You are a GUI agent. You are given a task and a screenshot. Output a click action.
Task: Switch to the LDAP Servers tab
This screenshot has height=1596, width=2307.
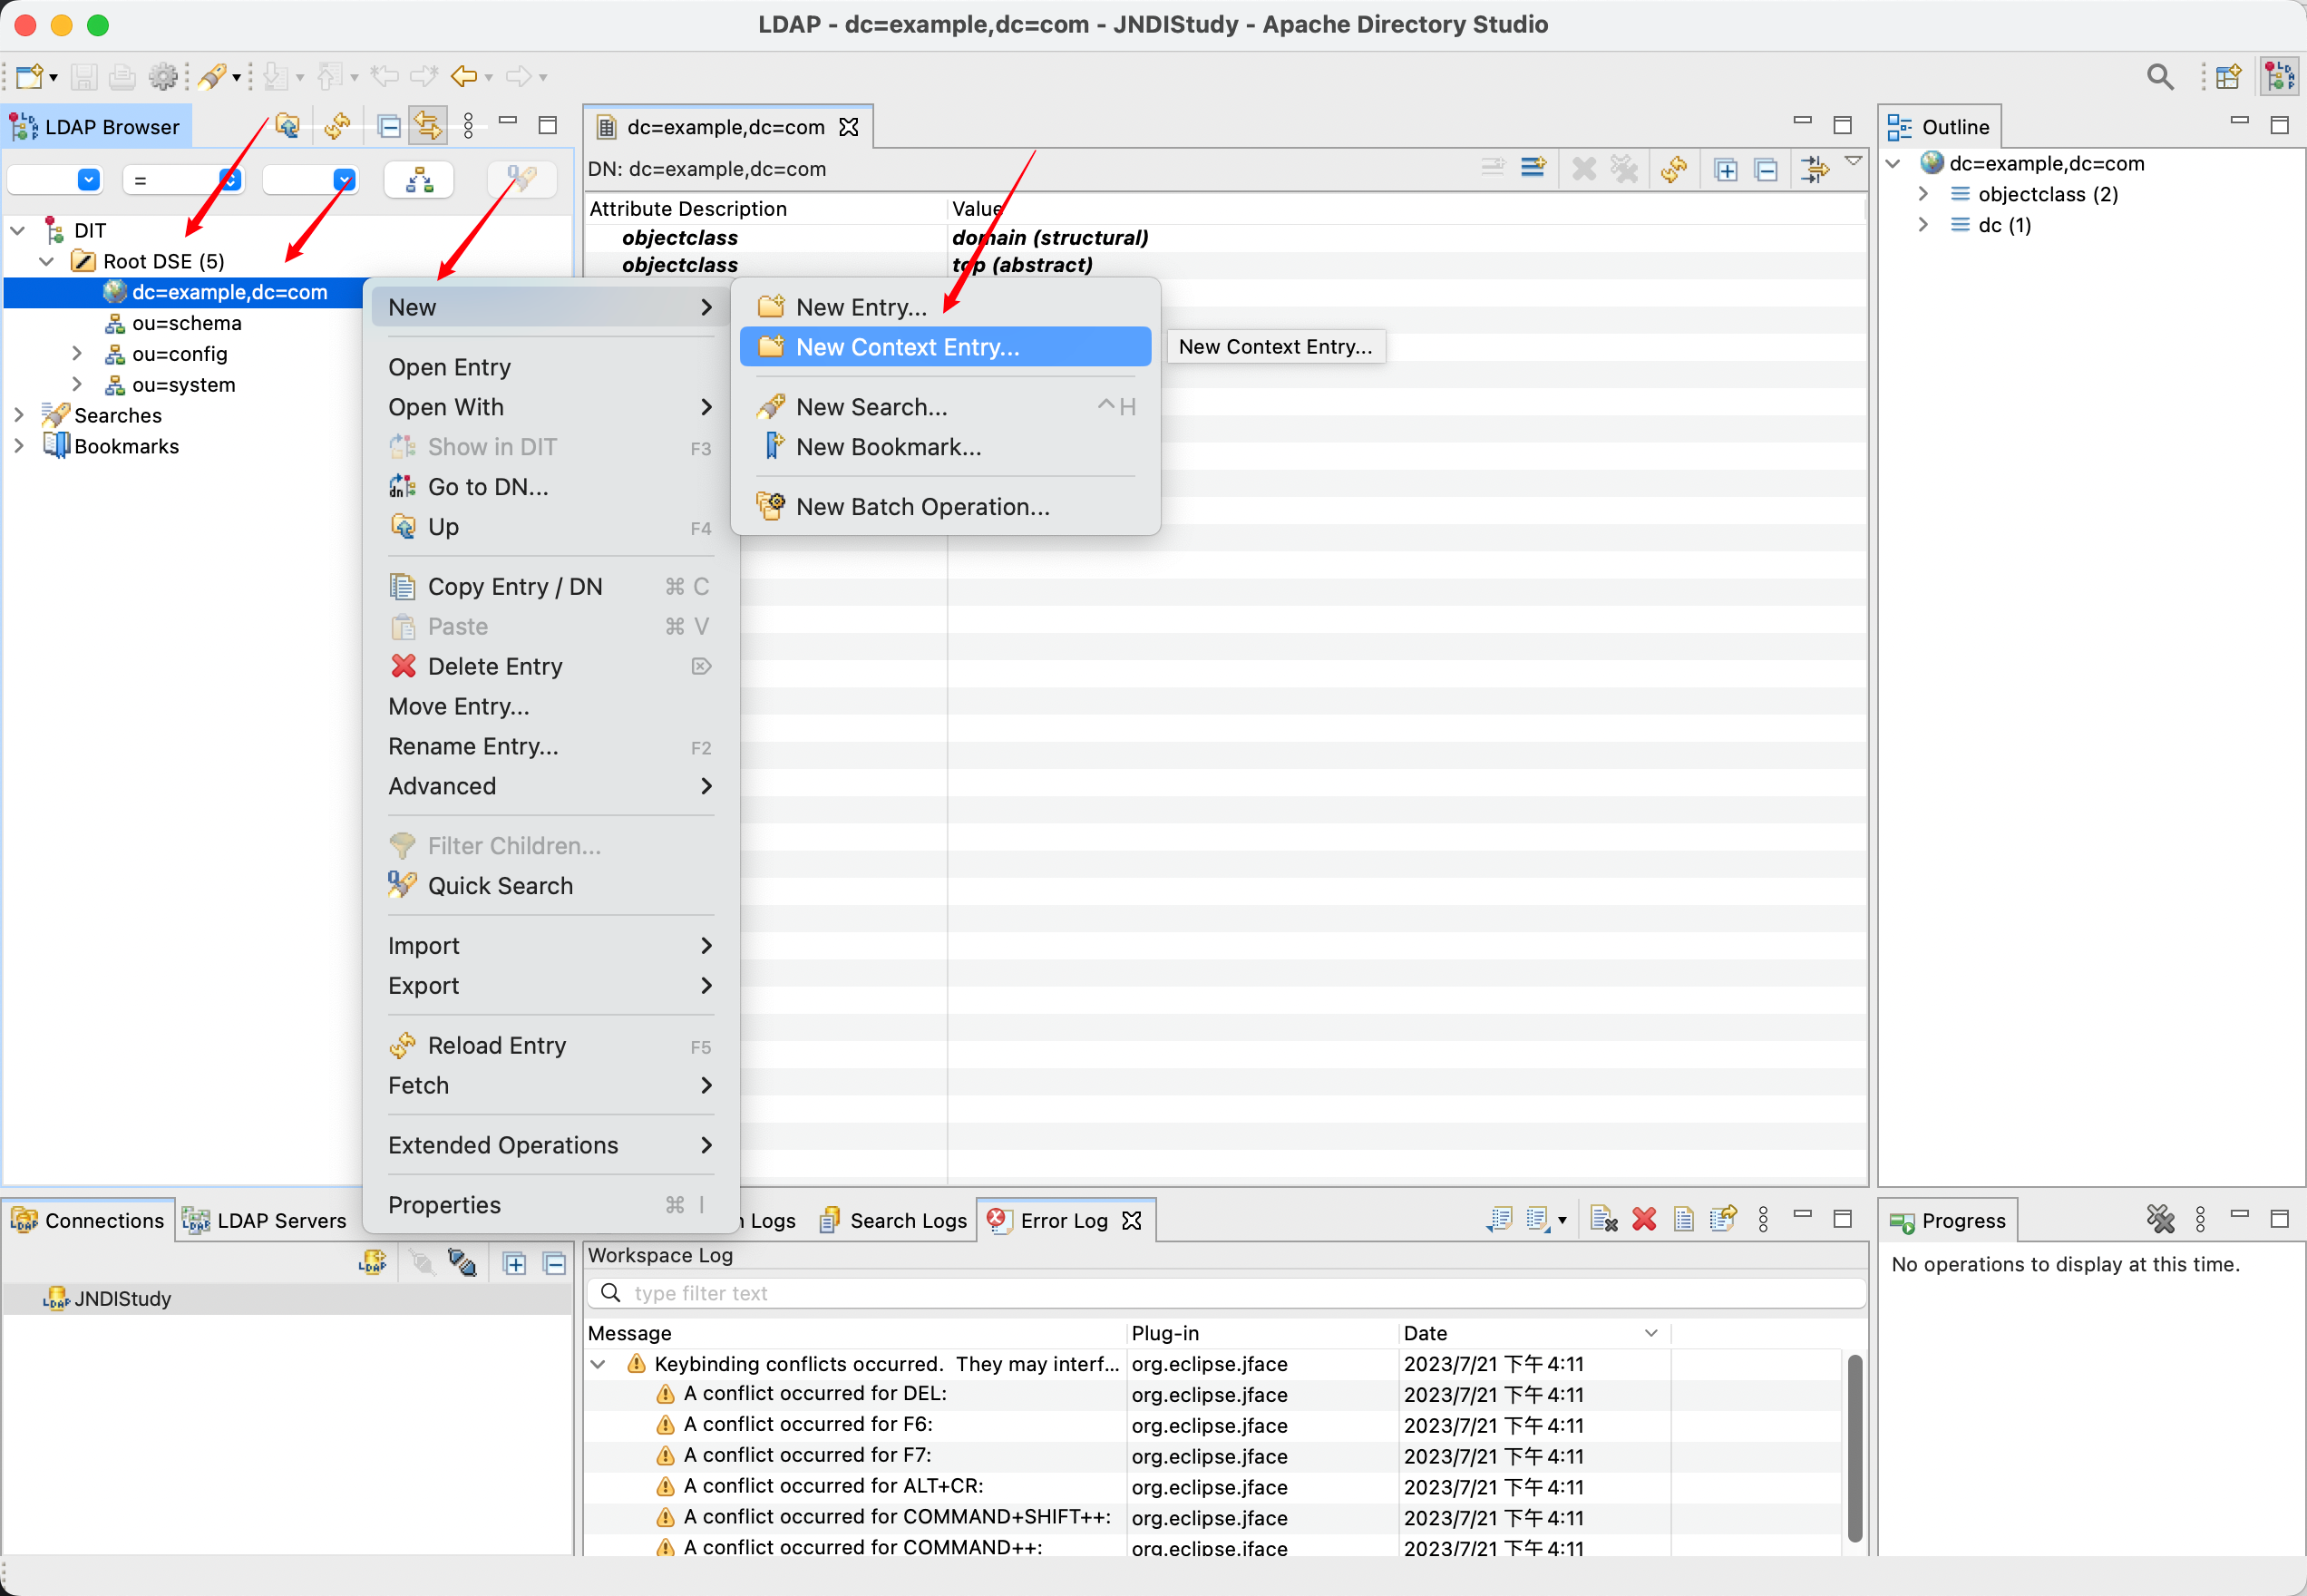tap(265, 1221)
